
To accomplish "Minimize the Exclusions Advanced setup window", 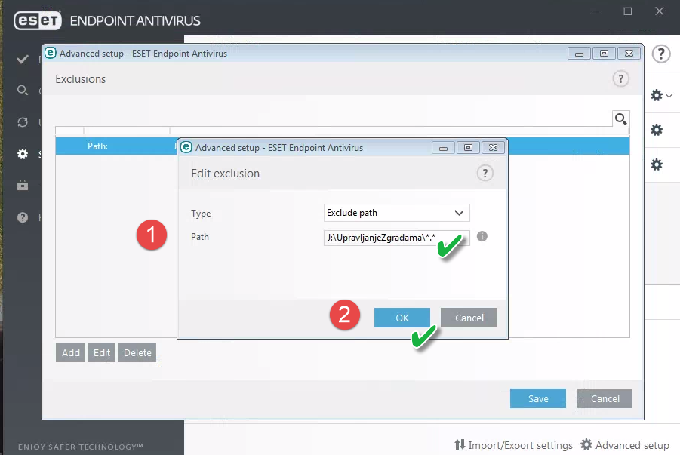I will coord(579,54).
